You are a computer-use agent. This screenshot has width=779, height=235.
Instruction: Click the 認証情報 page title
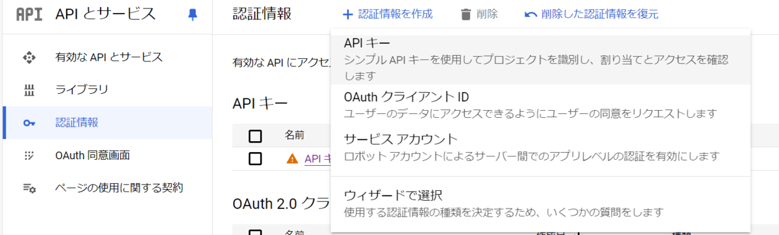click(262, 14)
